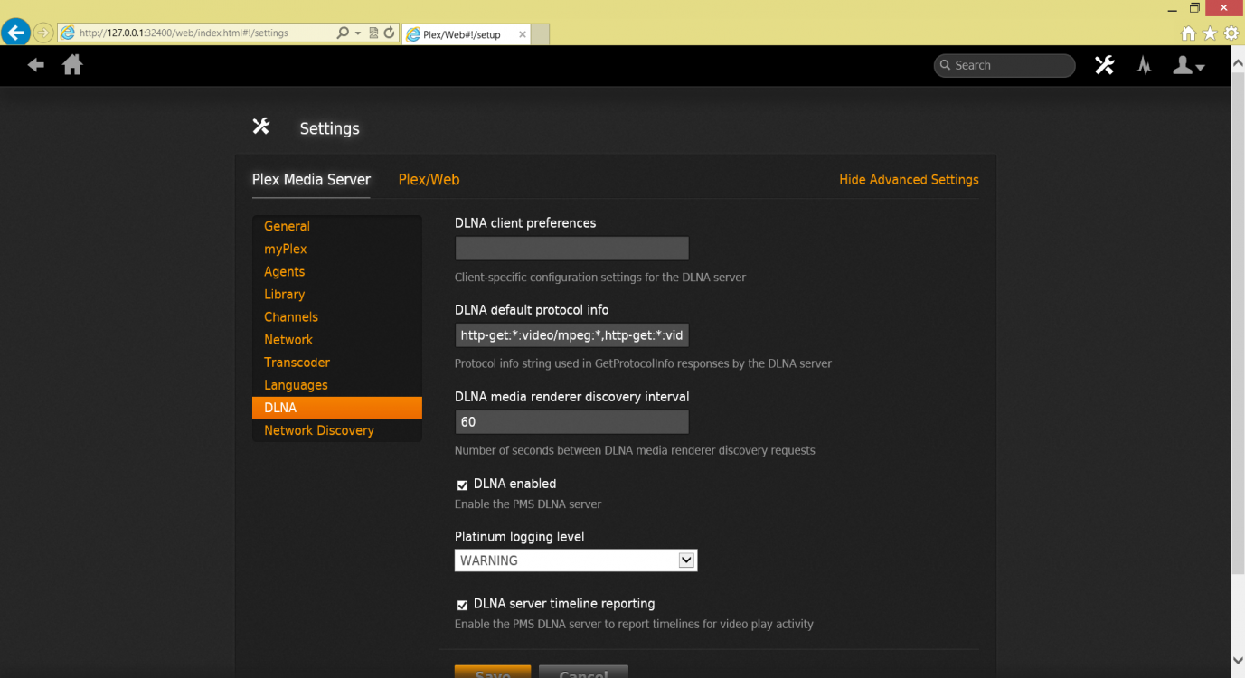Toggle the DLNA enabled checkbox

pos(462,485)
